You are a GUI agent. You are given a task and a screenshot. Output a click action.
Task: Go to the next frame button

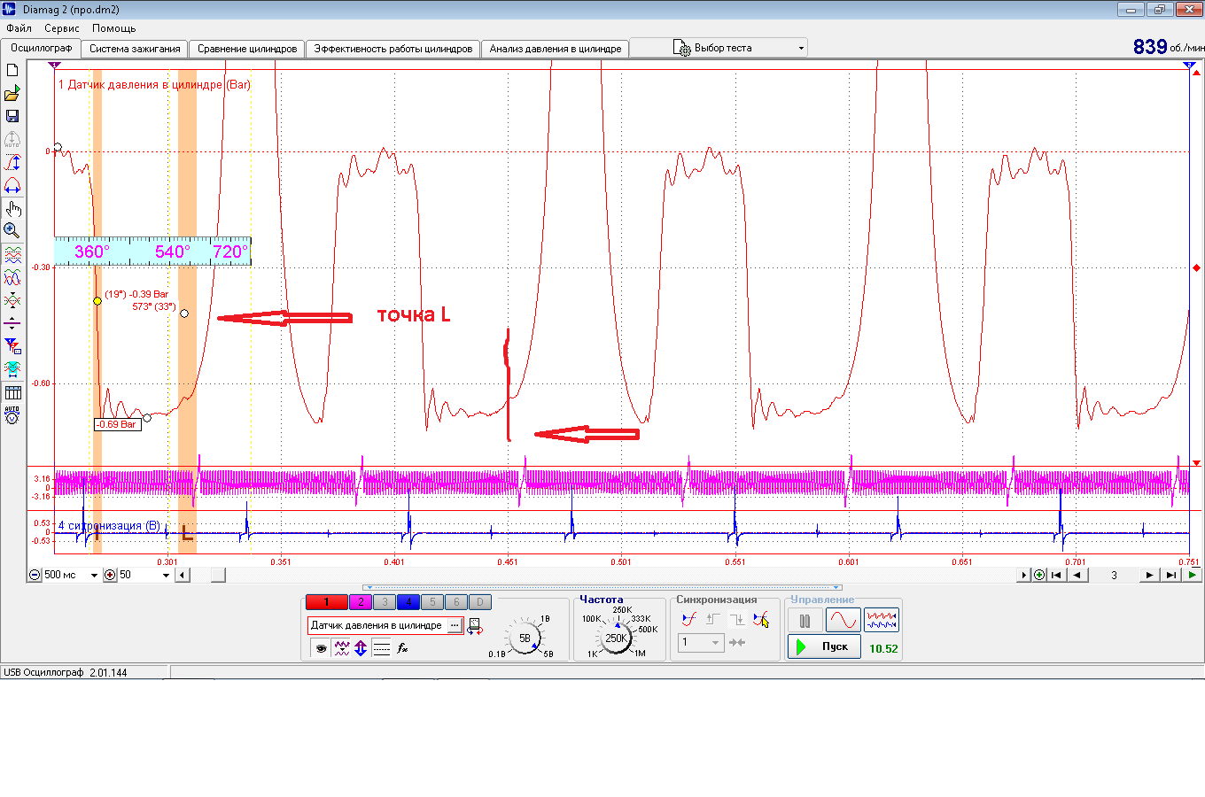click(1149, 575)
